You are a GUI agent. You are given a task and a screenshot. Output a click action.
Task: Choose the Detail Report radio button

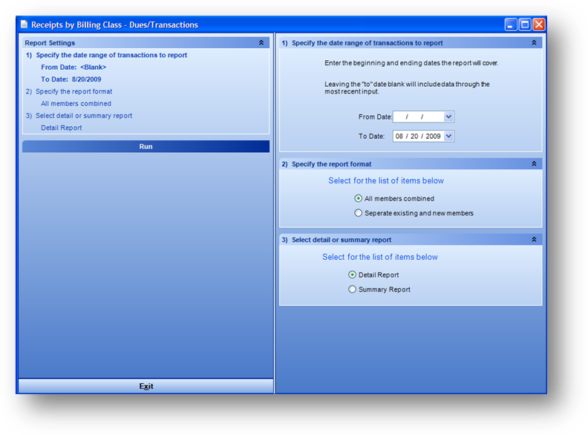(352, 275)
